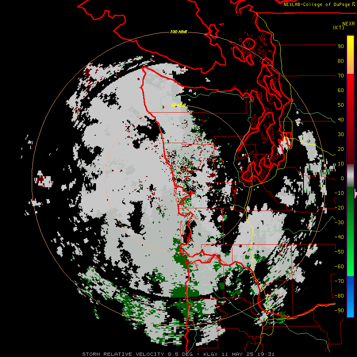This screenshot has width=357, height=357.
Task: Click the "100 NMI" range ring label
Action: 178,32
